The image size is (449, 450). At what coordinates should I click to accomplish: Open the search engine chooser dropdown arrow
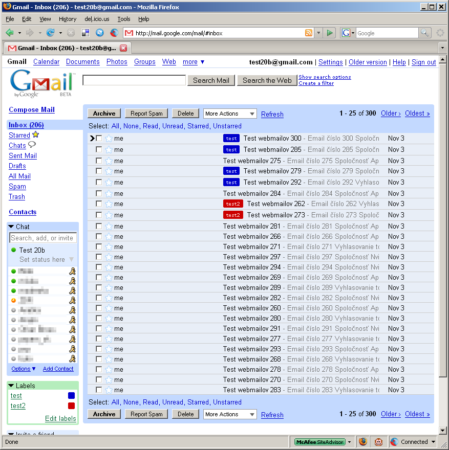(353, 33)
